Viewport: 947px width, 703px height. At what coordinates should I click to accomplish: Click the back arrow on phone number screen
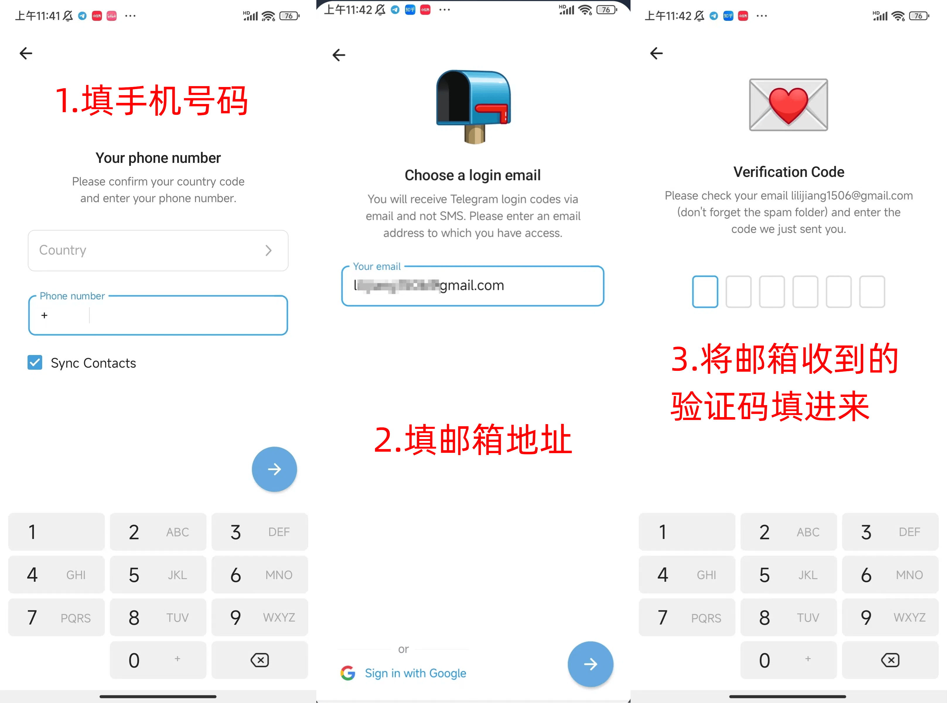(26, 53)
